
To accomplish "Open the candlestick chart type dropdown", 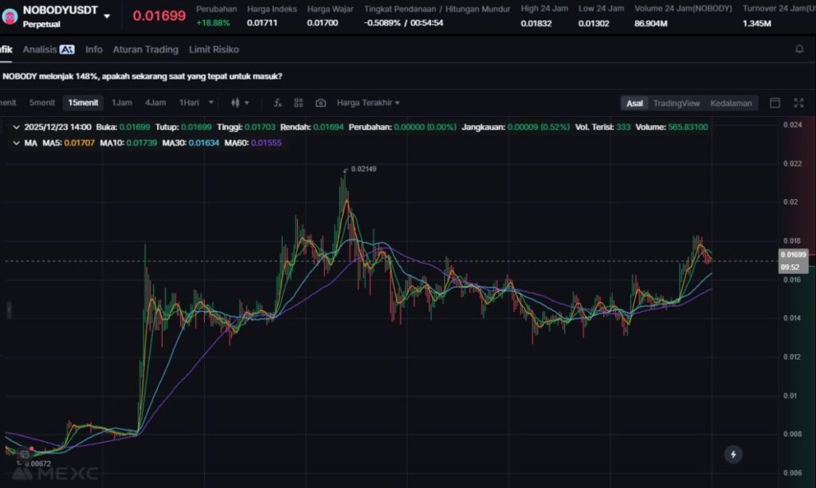I will click(x=240, y=103).
